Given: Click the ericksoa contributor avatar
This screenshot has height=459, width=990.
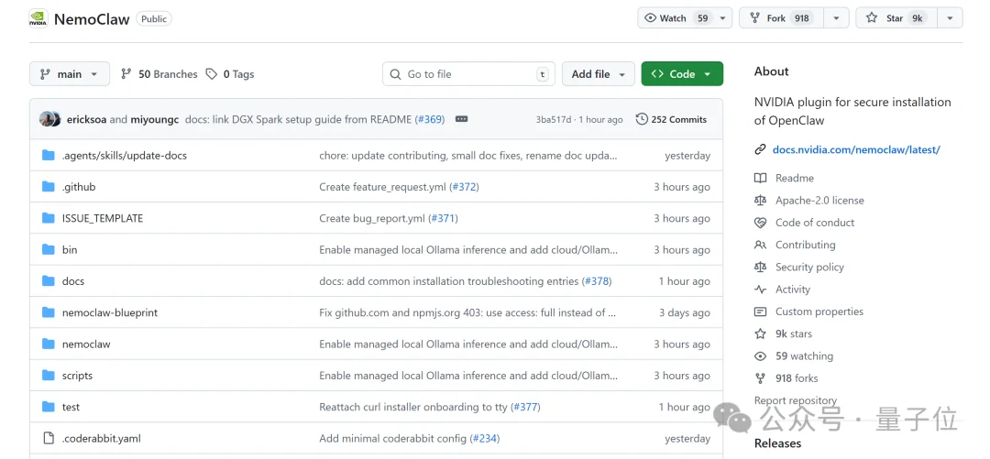Looking at the screenshot, I should pyautogui.click(x=47, y=119).
